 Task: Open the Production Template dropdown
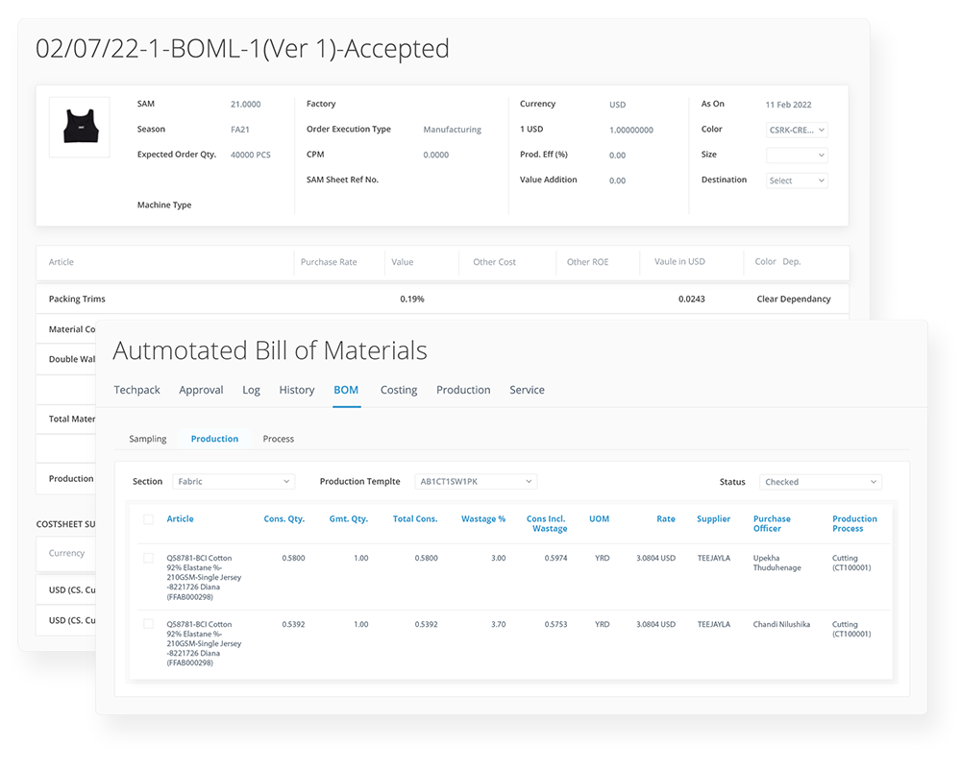(x=476, y=481)
